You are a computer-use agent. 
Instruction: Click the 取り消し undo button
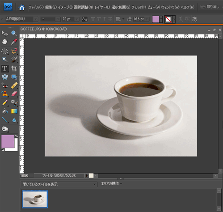click(x=210, y=7)
